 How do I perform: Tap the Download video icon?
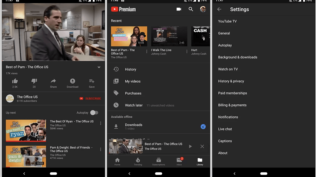pos(73,81)
